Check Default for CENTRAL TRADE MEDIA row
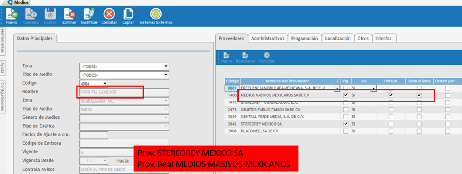The height and width of the screenshot is (174, 462). (x=391, y=117)
